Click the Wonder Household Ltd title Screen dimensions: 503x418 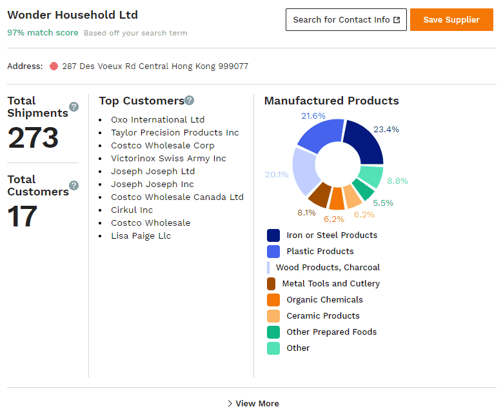pyautogui.click(x=72, y=15)
